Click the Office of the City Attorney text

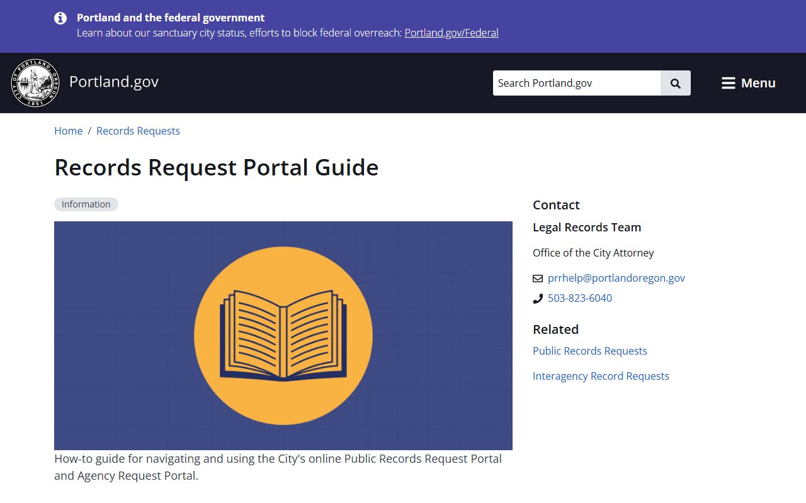coord(593,253)
